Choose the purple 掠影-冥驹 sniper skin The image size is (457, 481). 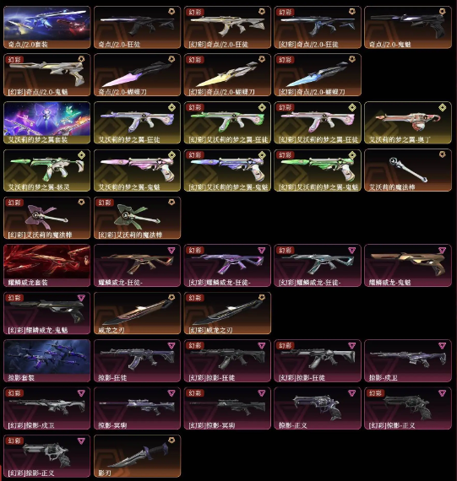pyautogui.click(x=138, y=408)
